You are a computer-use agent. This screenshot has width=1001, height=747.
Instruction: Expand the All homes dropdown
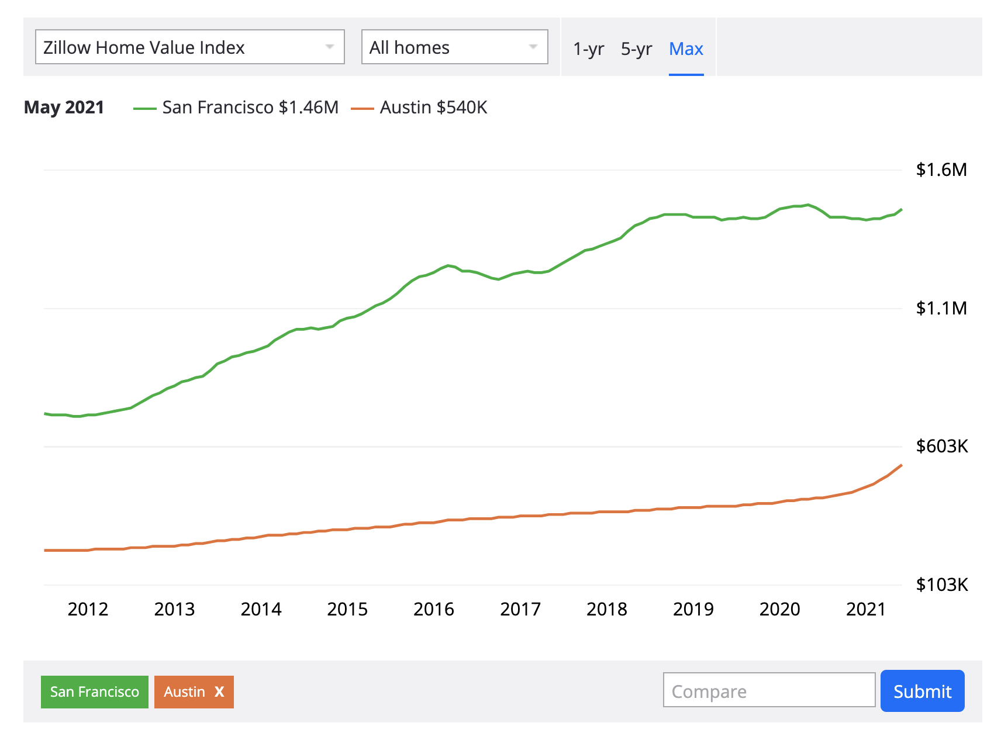tap(454, 47)
